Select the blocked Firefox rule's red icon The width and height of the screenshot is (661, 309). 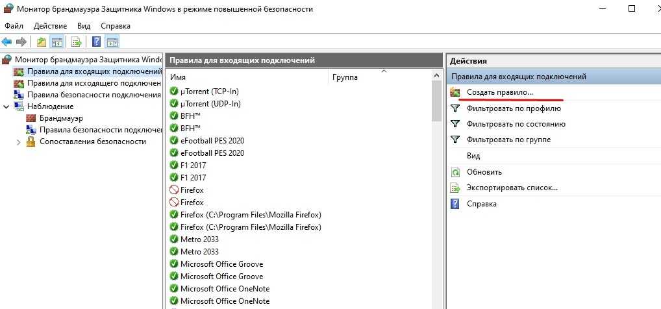(173, 190)
